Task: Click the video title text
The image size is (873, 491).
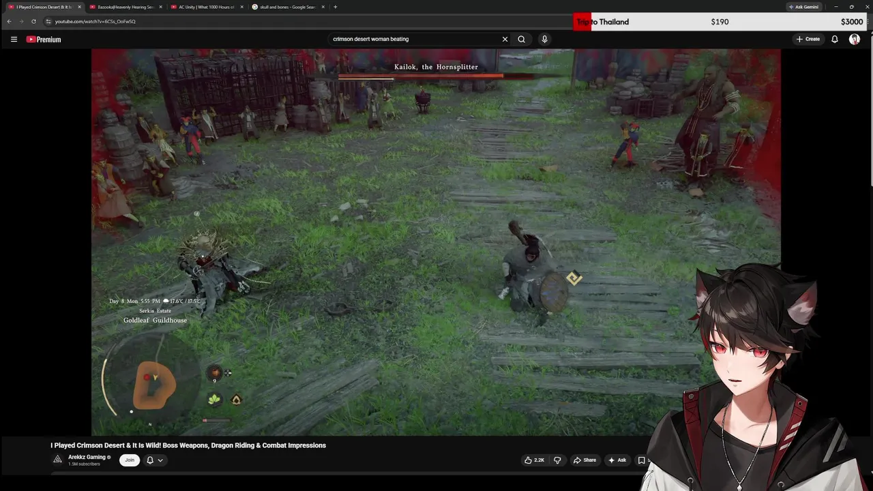Action: point(188,445)
